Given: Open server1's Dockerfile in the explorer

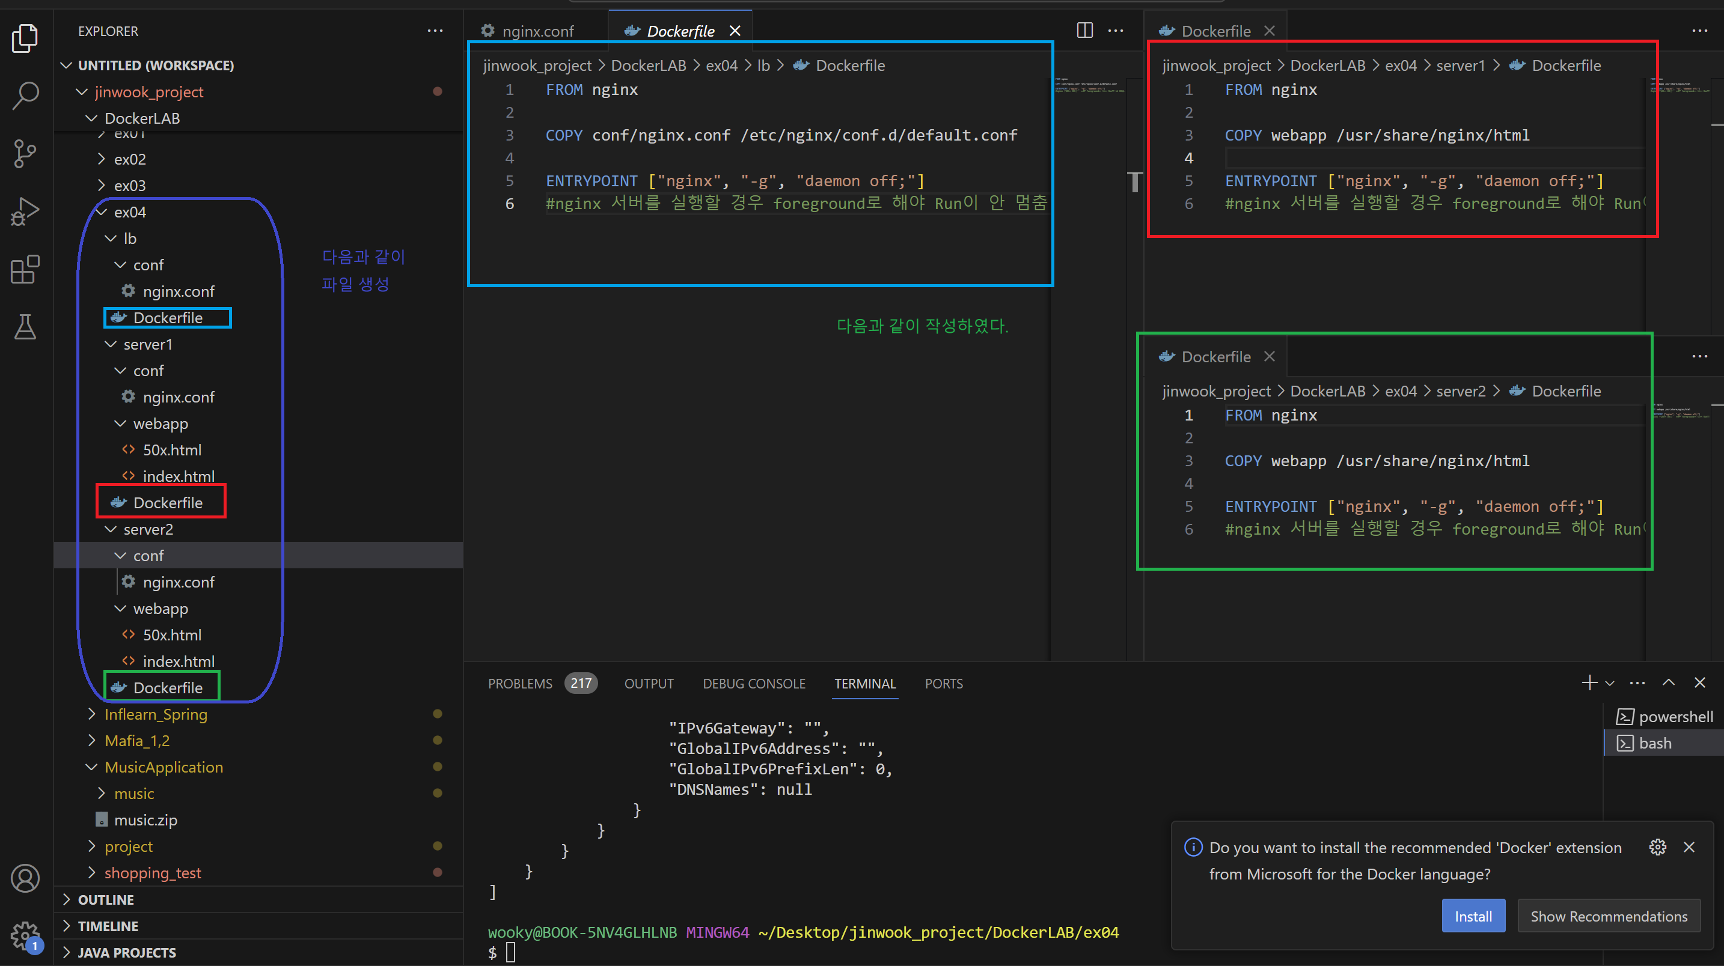Looking at the screenshot, I should pos(167,503).
